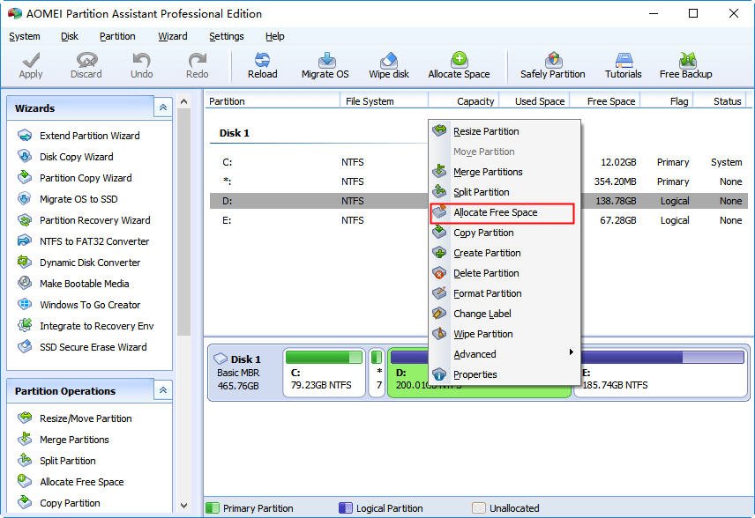The image size is (755, 518).
Task: Open the Settings menu
Action: pos(227,36)
